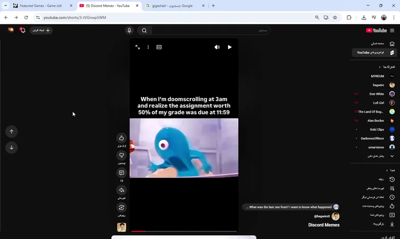400x239 pixels.
Task: Open The Land Of Bog... channel
Action: tap(375, 112)
